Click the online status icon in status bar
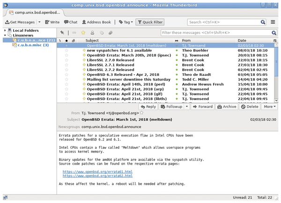This screenshot has width=281, height=203. 5,197
